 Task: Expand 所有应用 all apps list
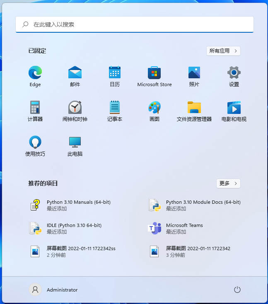pos(223,51)
